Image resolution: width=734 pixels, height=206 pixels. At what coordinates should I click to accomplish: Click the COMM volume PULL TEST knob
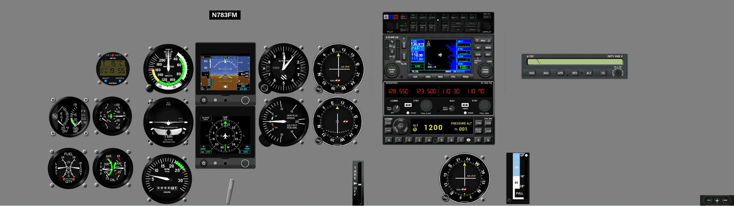coord(396,109)
